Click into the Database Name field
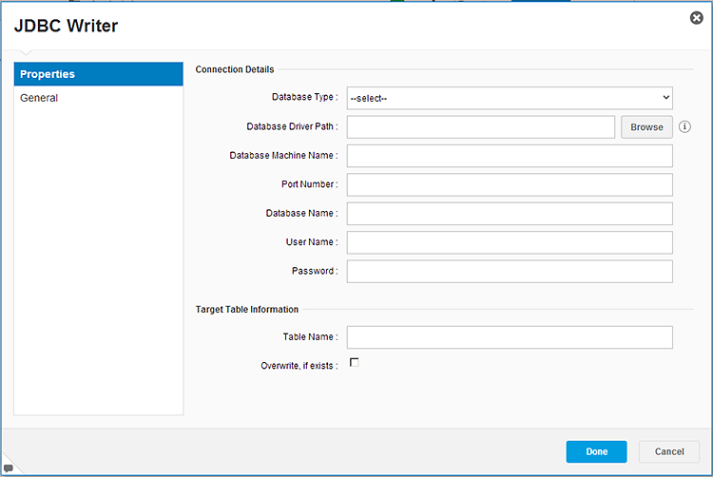This screenshot has height=477, width=713. (510, 214)
